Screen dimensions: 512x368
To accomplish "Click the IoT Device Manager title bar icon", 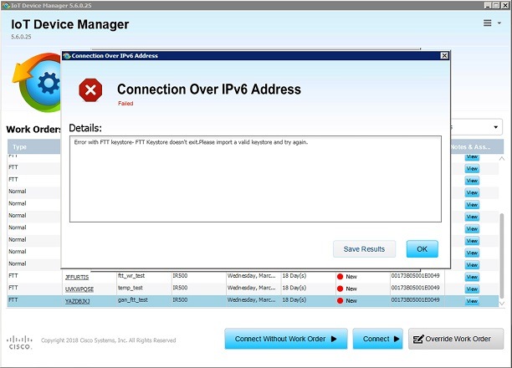I will (6, 6).
